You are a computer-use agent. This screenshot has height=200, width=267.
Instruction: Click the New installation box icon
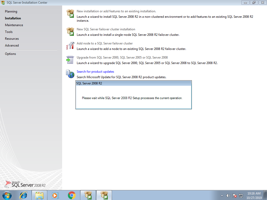(x=70, y=14)
